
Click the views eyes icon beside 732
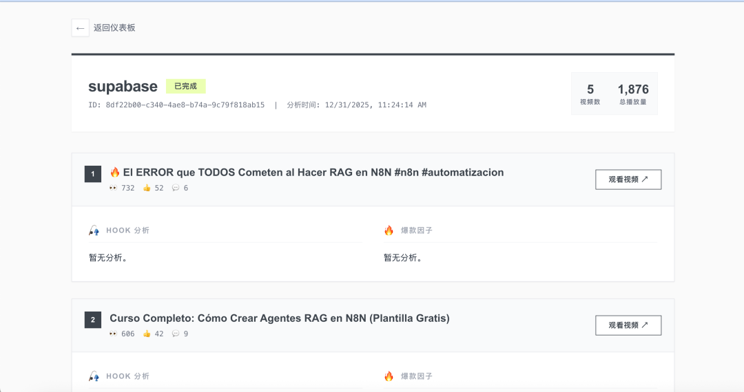click(113, 188)
